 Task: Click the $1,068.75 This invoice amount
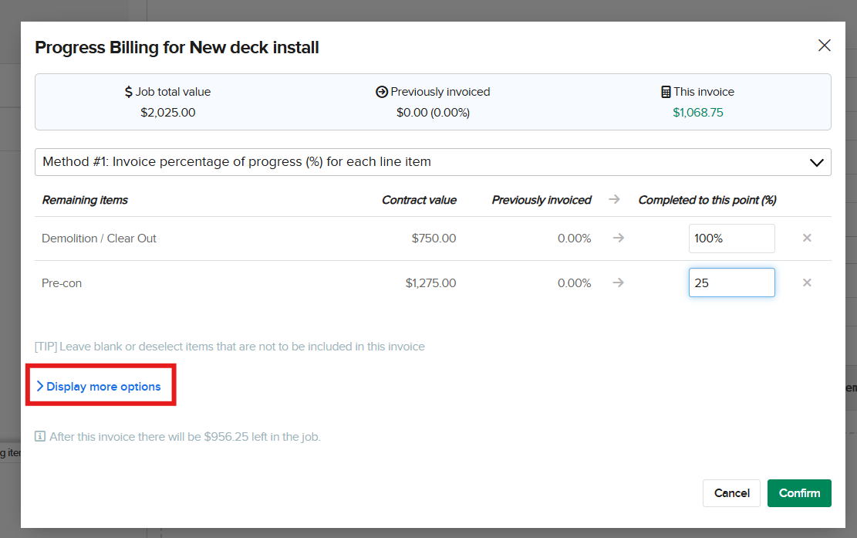(697, 113)
